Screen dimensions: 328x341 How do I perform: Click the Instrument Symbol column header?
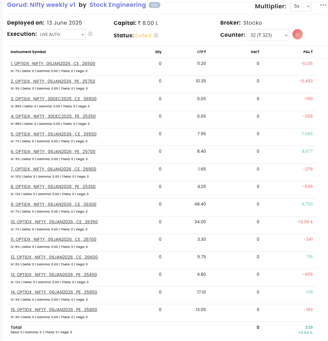[x=28, y=52]
